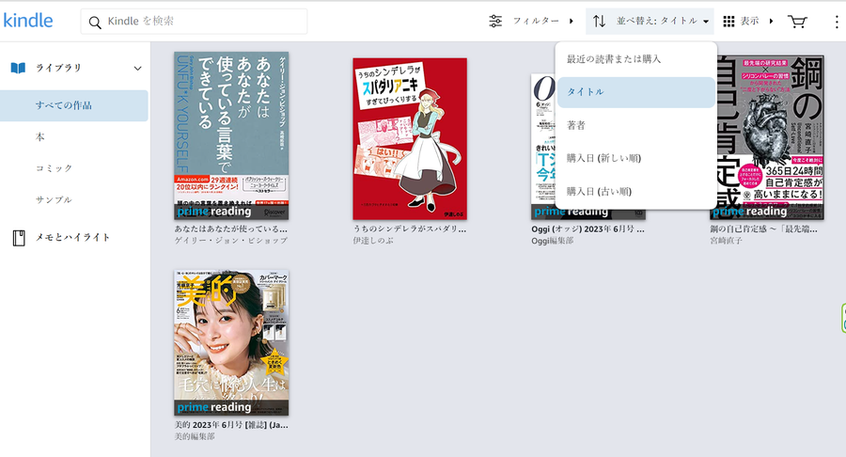846x457 pixels.
Task: Click the Kindle logo
Action: pyautogui.click(x=28, y=21)
